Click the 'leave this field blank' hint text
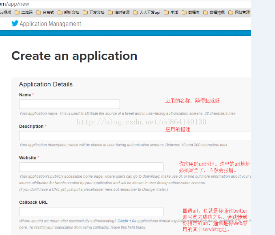This screenshot has width=275, height=235. click(128, 228)
